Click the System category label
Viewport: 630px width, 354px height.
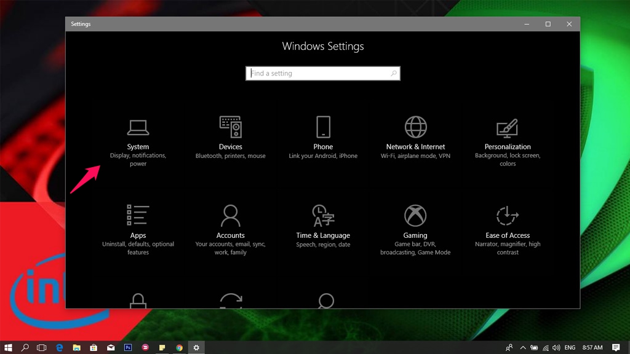click(138, 146)
